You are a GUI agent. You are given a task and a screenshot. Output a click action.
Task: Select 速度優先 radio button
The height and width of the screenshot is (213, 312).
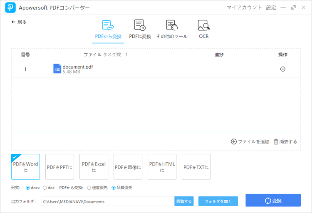89,188
